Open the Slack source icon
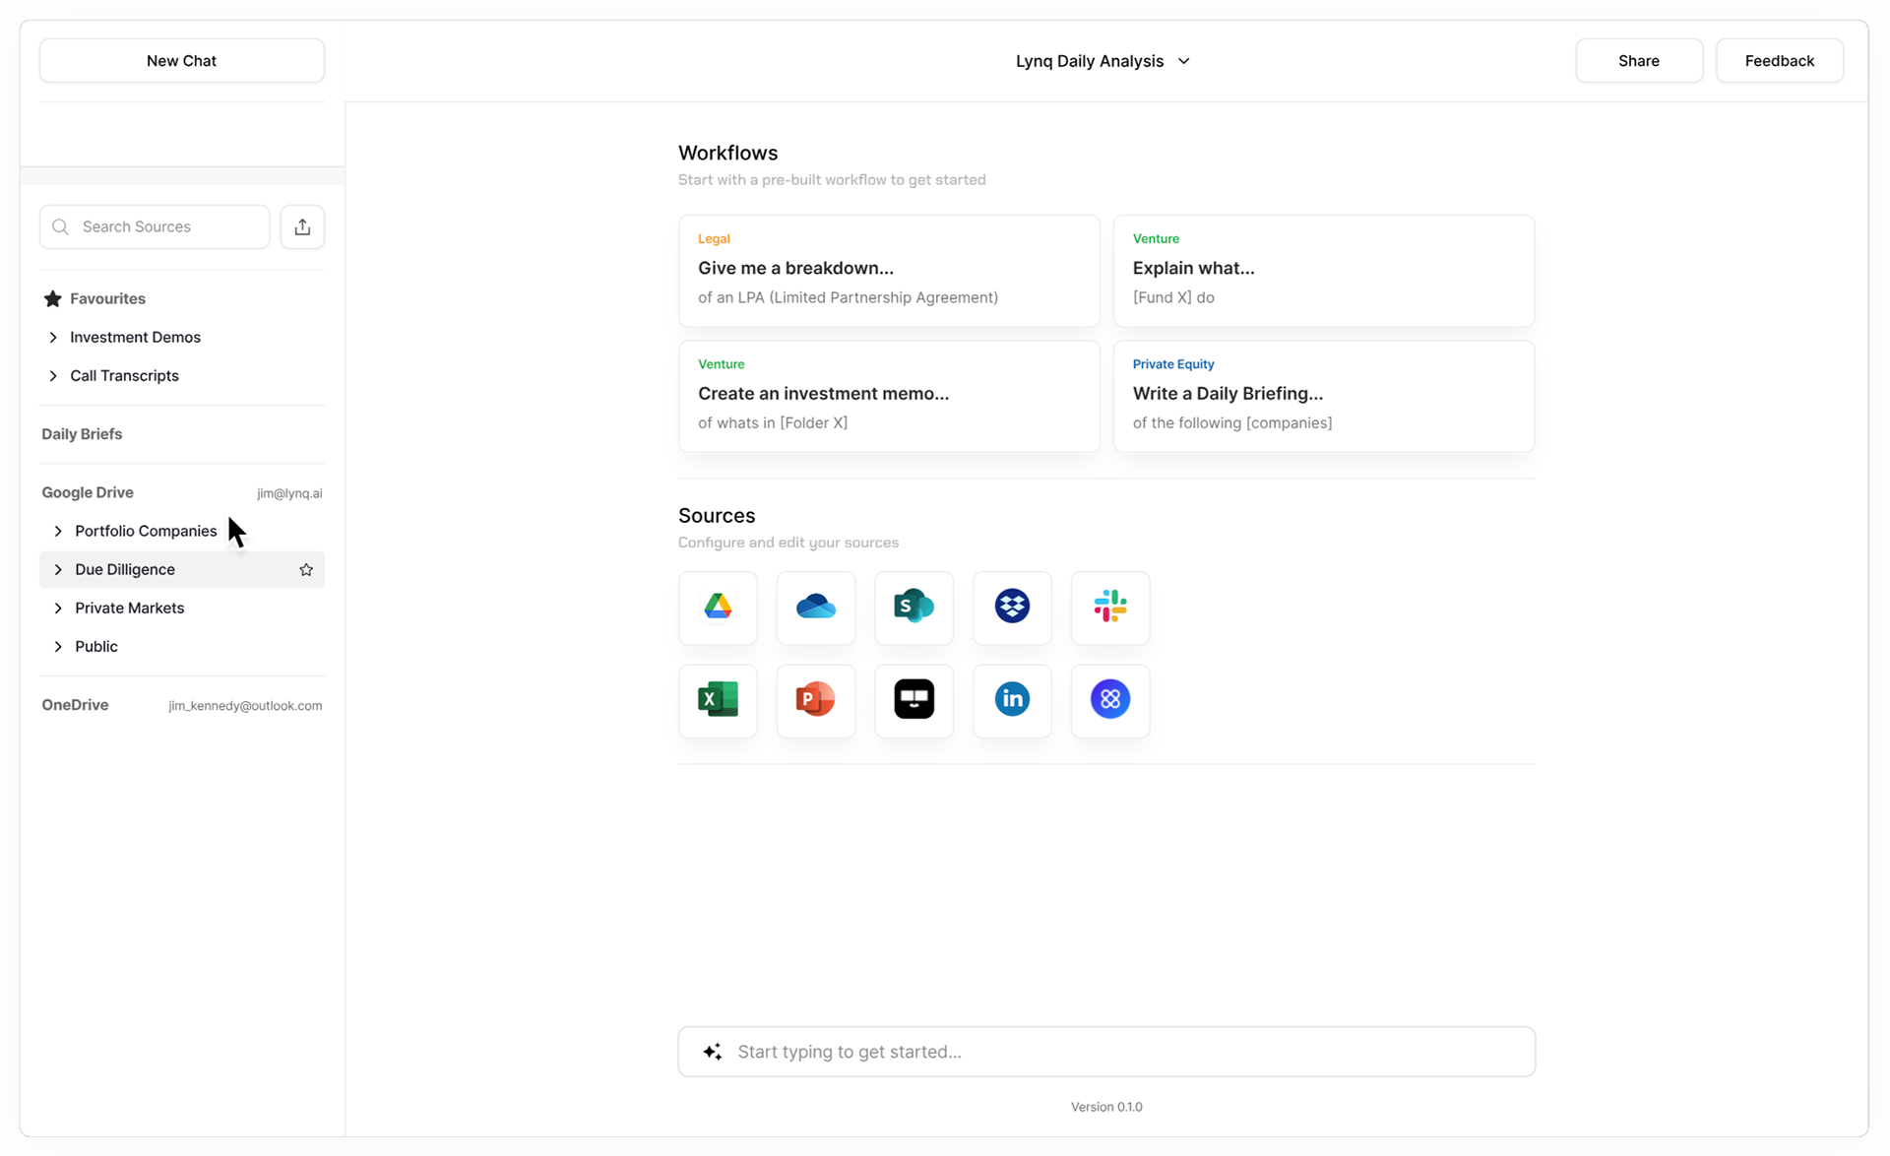The width and height of the screenshot is (1890, 1156). 1110,607
